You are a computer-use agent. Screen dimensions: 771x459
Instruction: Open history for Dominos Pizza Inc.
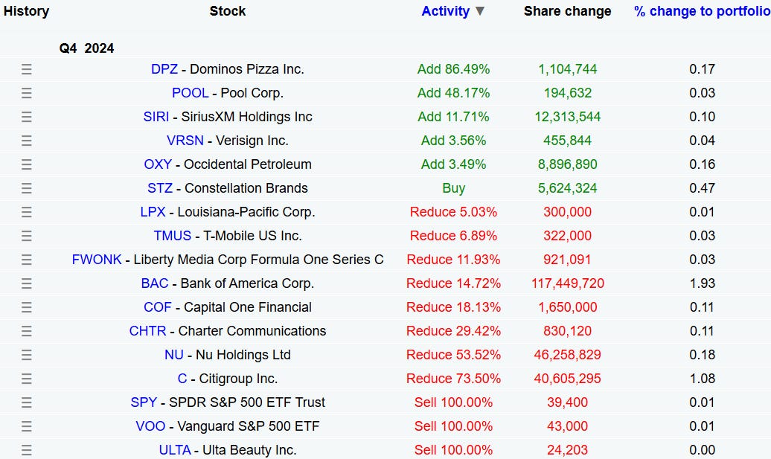(26, 68)
